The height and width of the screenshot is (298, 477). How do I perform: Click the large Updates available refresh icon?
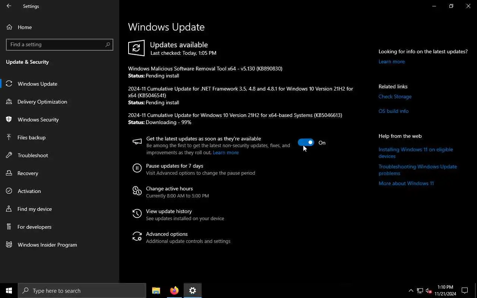[x=136, y=48]
